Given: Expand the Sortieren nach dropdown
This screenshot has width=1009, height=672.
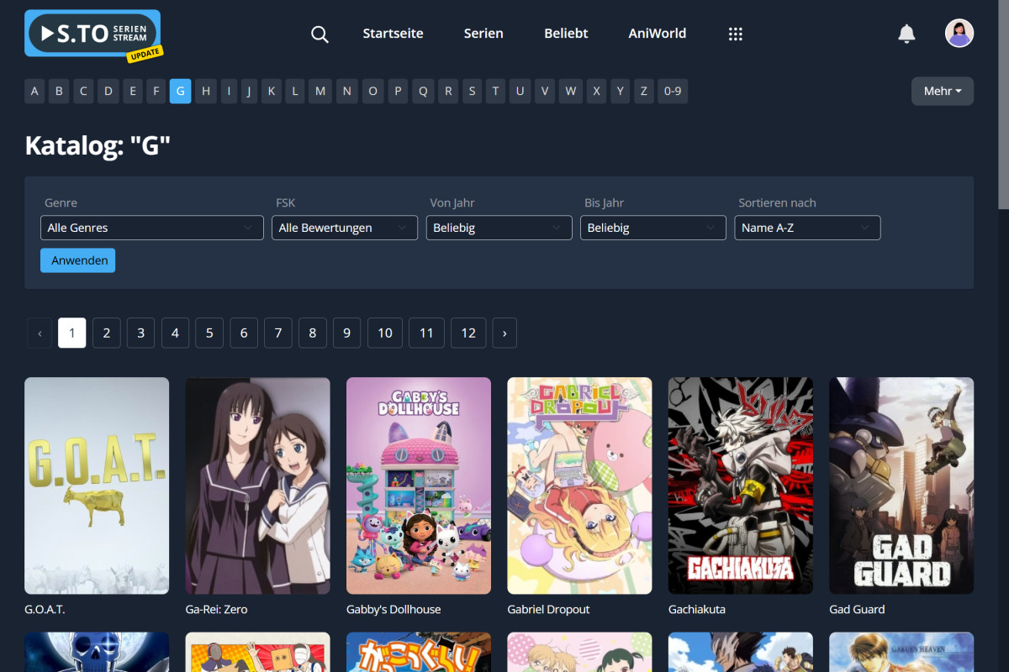Looking at the screenshot, I should tap(807, 228).
